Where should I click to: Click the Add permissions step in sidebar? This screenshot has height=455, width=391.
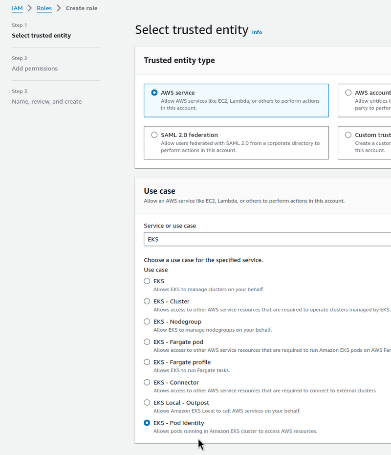tap(35, 68)
